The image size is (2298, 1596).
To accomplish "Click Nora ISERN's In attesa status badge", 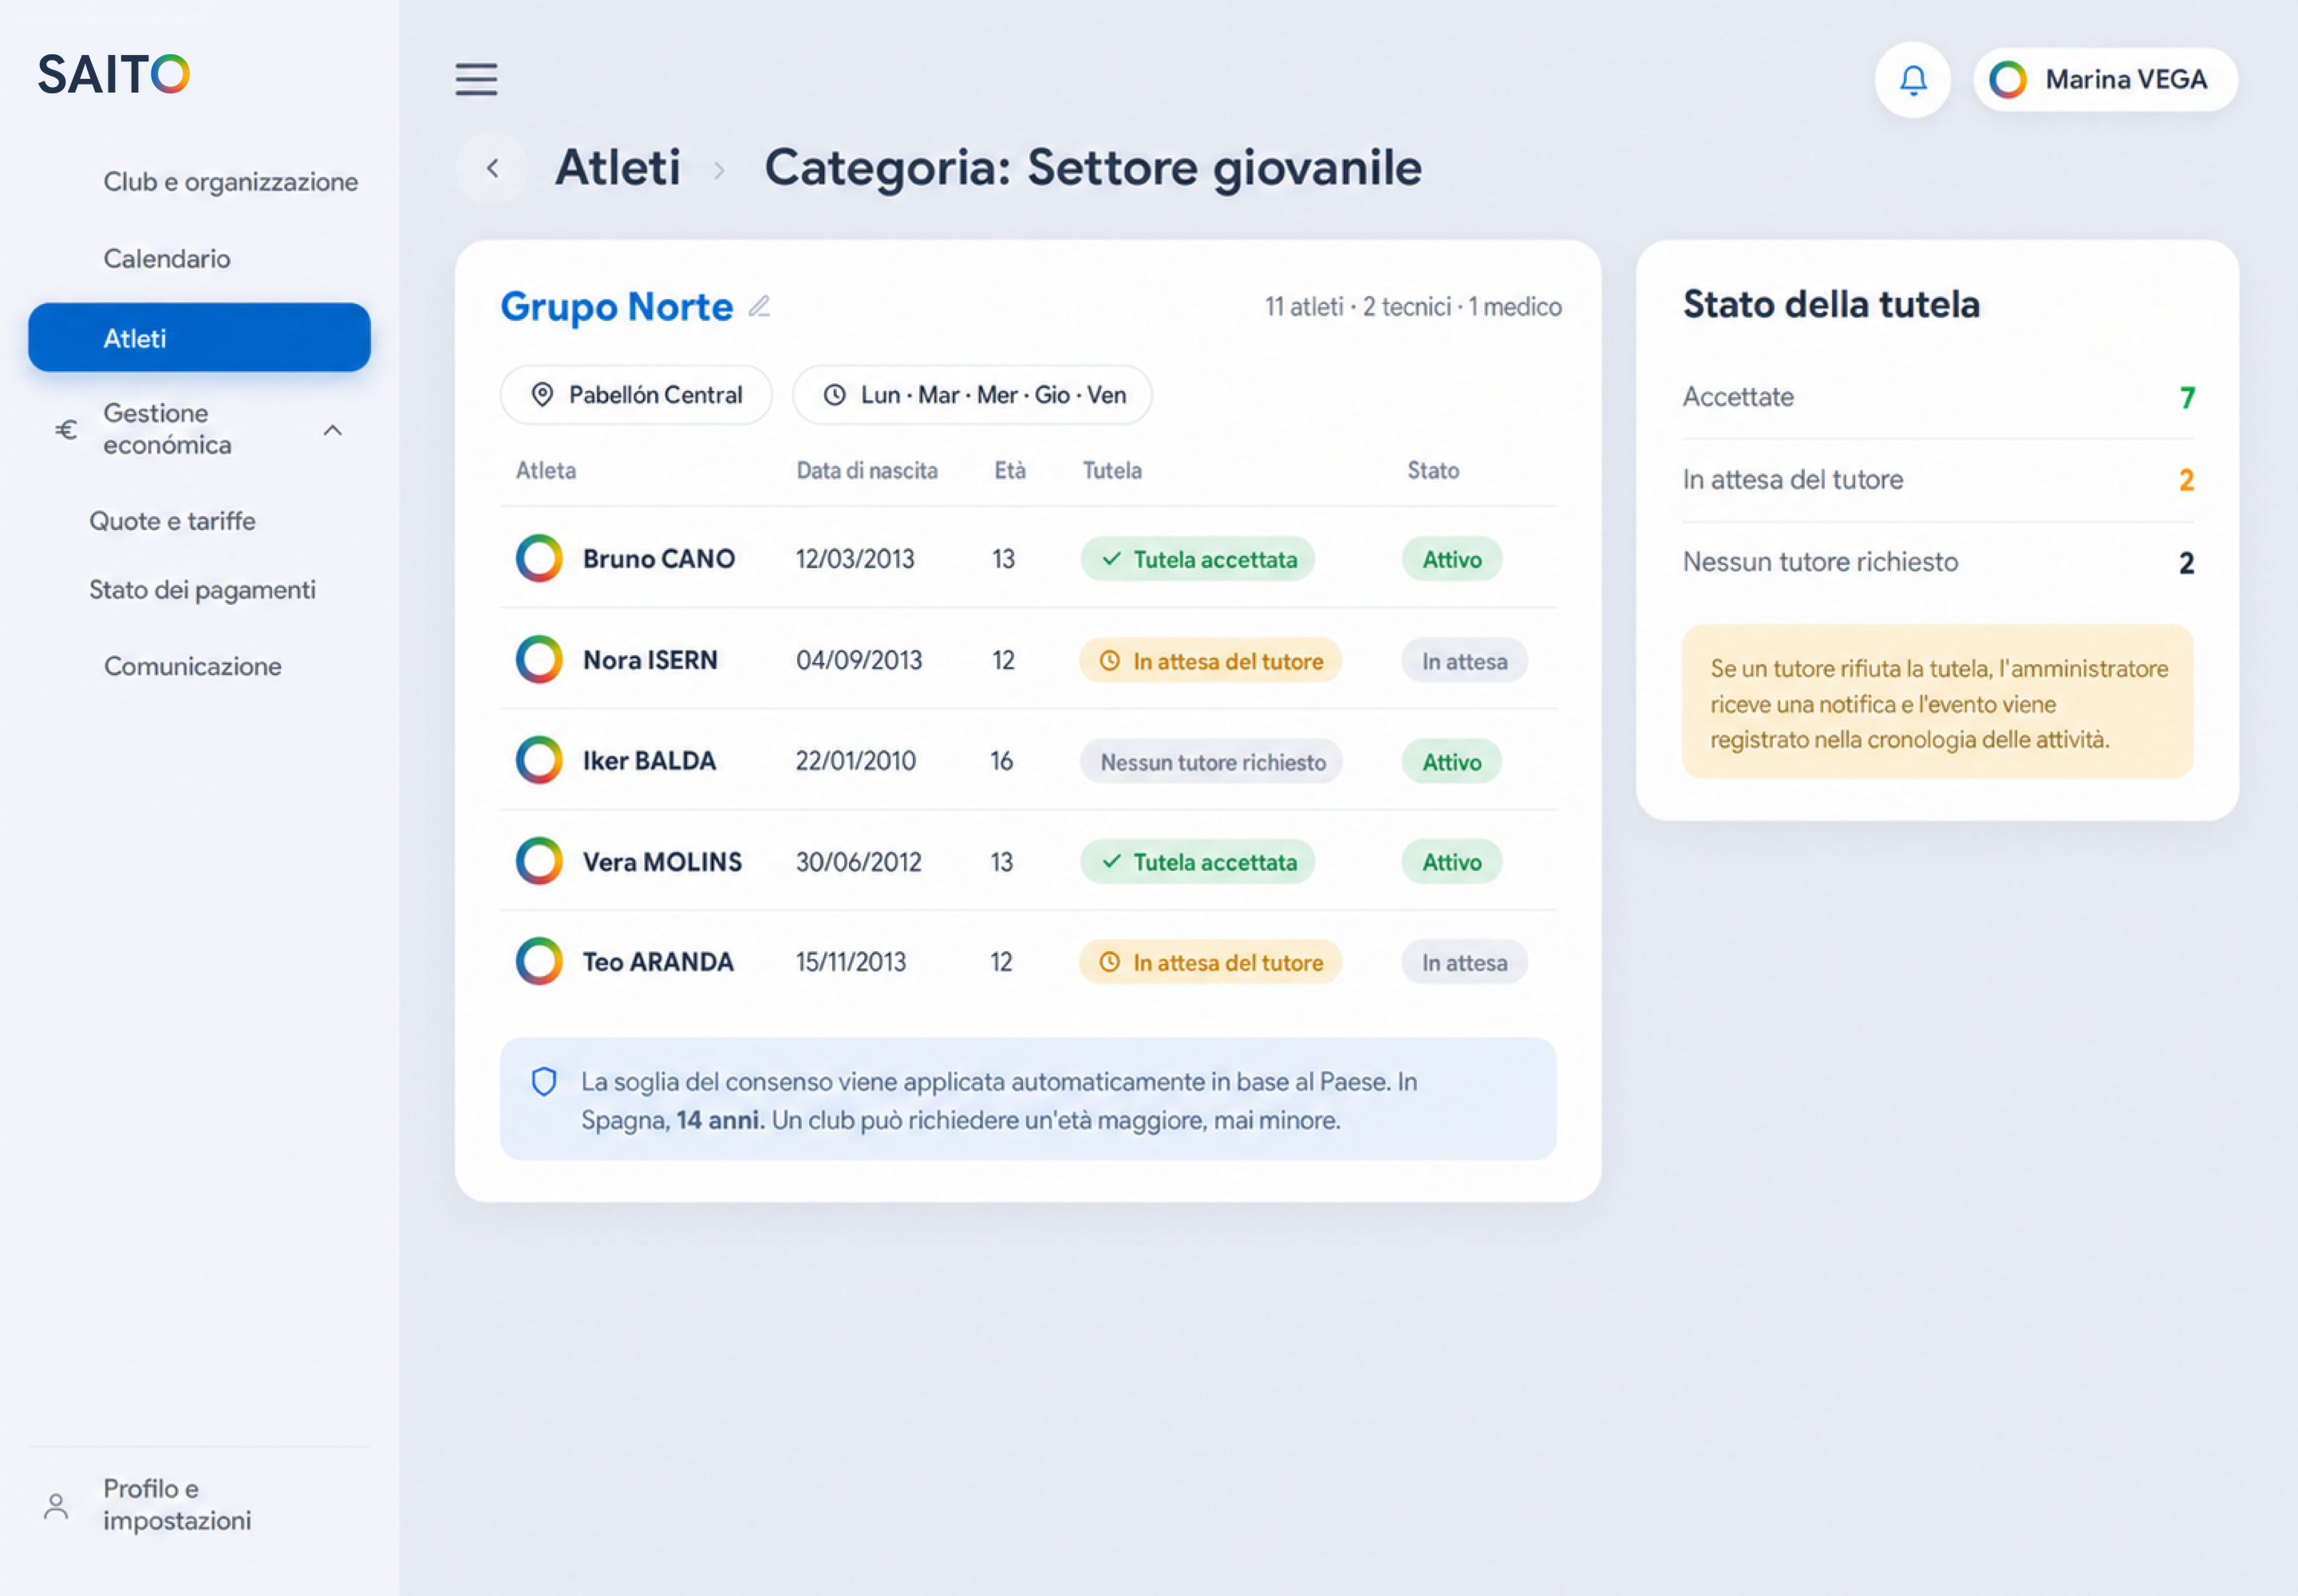I will click(1465, 661).
